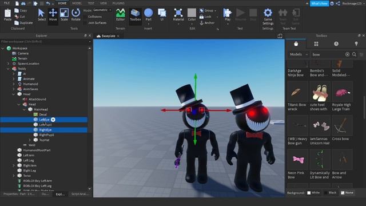Toggle the Join Surfaces checkbox
The image size is (366, 206).
pos(85,23)
